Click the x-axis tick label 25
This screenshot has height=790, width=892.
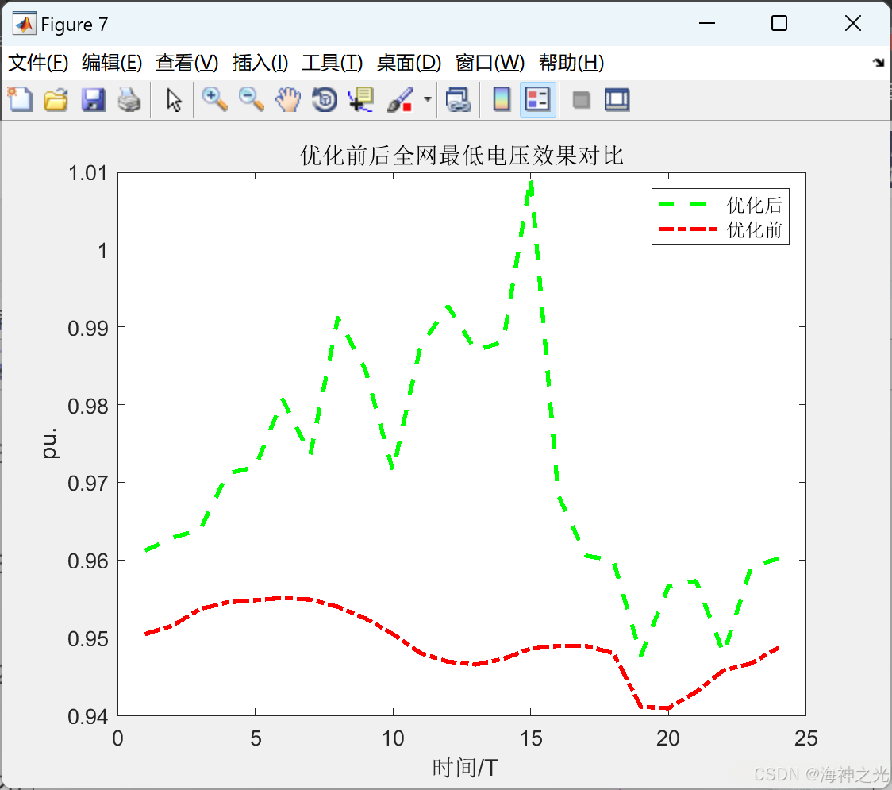point(805,738)
